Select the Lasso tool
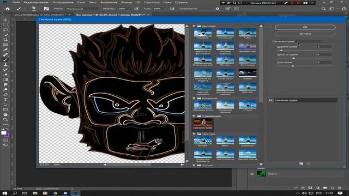 [5, 30]
